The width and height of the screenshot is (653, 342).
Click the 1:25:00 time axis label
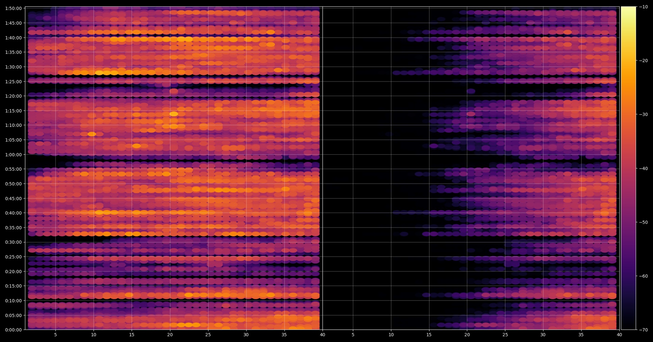(13, 82)
